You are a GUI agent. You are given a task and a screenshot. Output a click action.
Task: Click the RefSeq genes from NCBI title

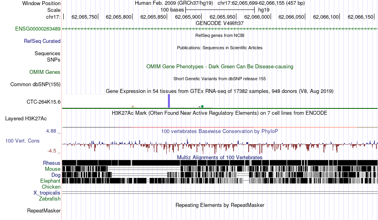coord(220,35)
